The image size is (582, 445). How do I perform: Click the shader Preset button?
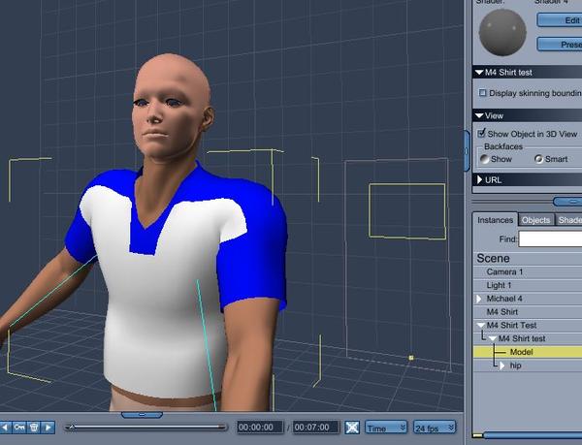pos(560,45)
